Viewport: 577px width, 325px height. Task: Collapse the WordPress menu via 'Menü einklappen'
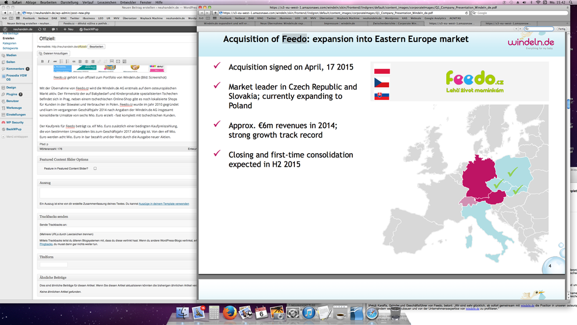(x=15, y=137)
